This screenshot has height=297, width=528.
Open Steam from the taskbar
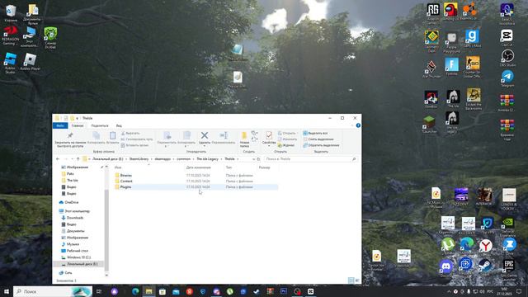click(x=257, y=291)
